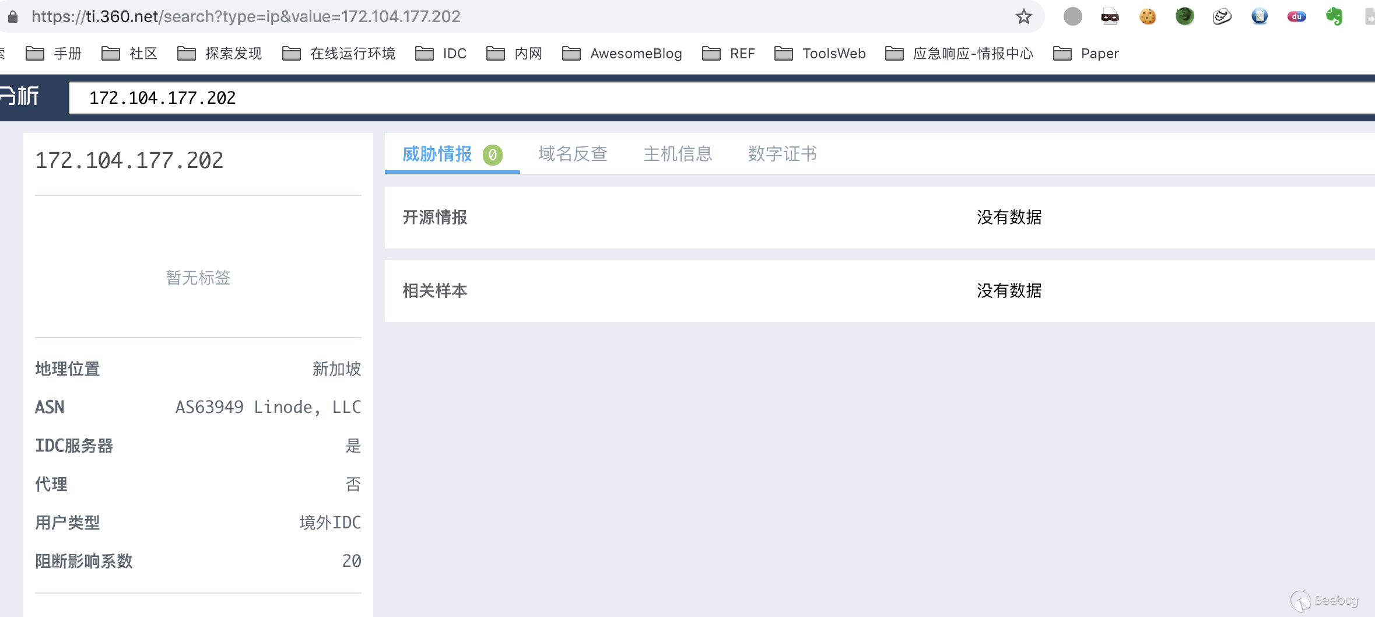Open the 社区 bookmarks folder
The height and width of the screenshot is (617, 1375).
point(129,54)
